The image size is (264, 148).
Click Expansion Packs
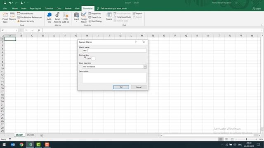123,17
